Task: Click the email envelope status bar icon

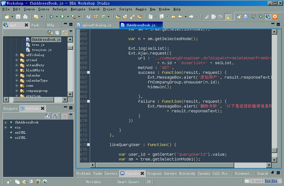Action: point(247,181)
